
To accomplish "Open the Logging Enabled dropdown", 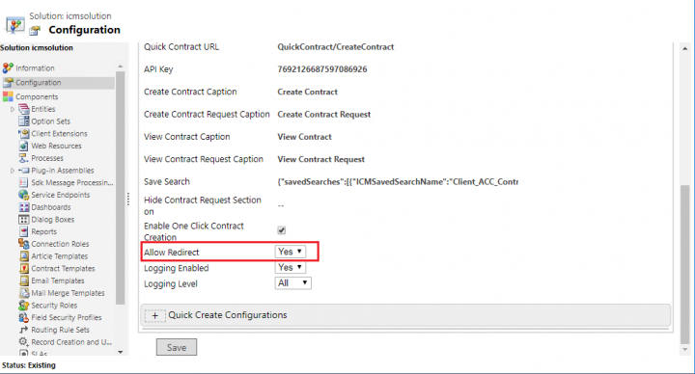I will (291, 267).
